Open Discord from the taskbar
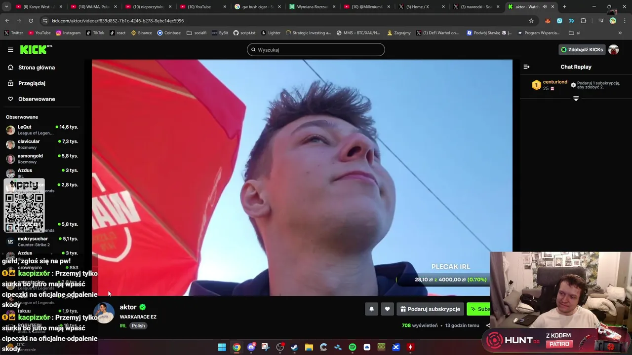The height and width of the screenshot is (355, 632). point(251,347)
